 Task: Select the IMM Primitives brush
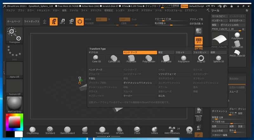pyautogui.click(x=172, y=130)
